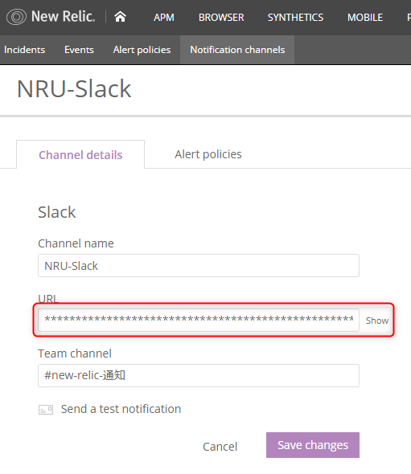Switch to the Events section
The width and height of the screenshot is (411, 474).
pyautogui.click(x=79, y=50)
